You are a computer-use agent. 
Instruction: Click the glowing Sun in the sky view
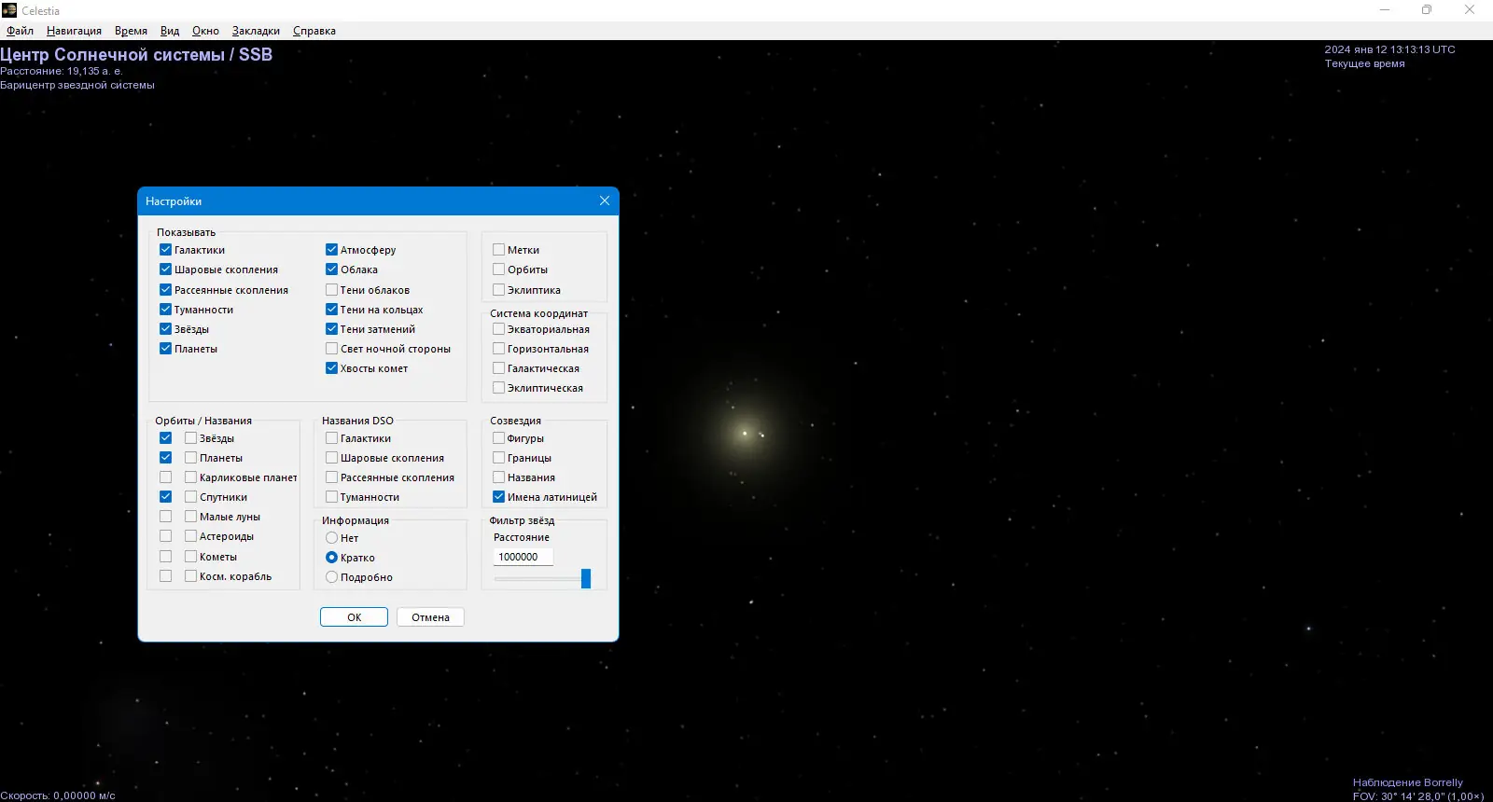(745, 433)
